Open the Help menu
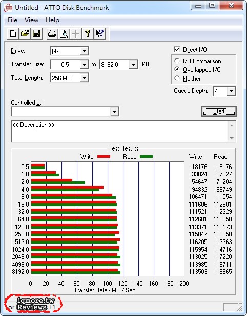This screenshot has height=316, width=247. tap(52, 20)
